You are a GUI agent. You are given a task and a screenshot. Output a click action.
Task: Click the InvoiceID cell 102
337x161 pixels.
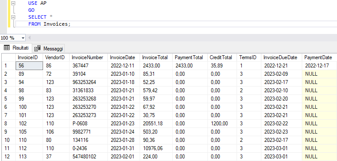pos(29,124)
